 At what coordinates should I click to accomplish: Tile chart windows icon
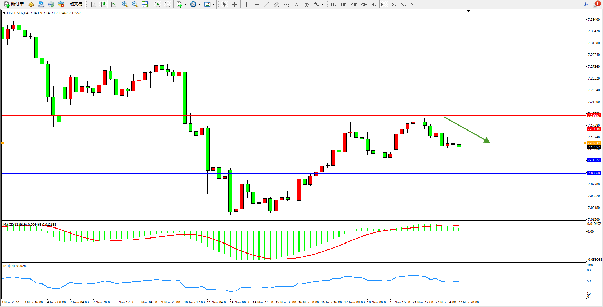tap(145, 4)
